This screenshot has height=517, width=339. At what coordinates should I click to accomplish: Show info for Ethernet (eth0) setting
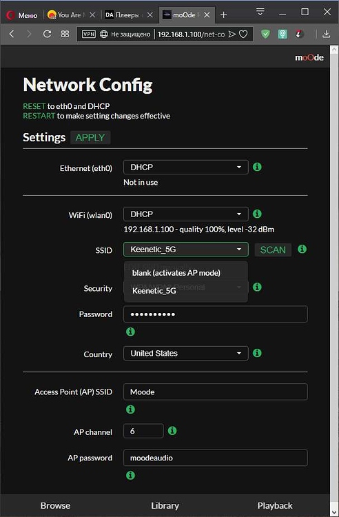point(257,167)
